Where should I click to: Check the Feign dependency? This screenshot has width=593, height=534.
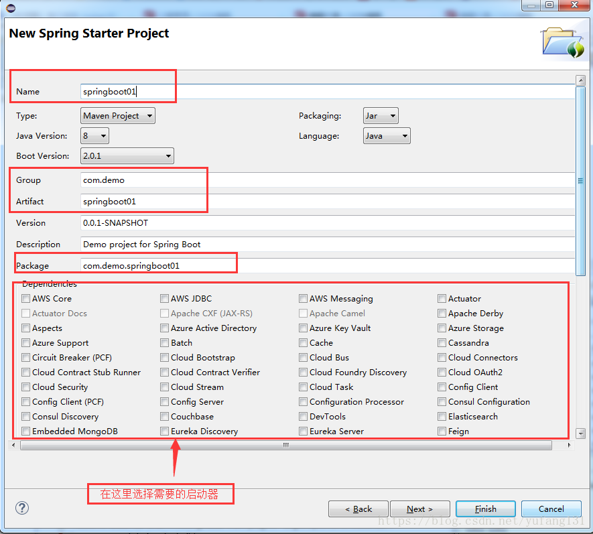pyautogui.click(x=442, y=431)
